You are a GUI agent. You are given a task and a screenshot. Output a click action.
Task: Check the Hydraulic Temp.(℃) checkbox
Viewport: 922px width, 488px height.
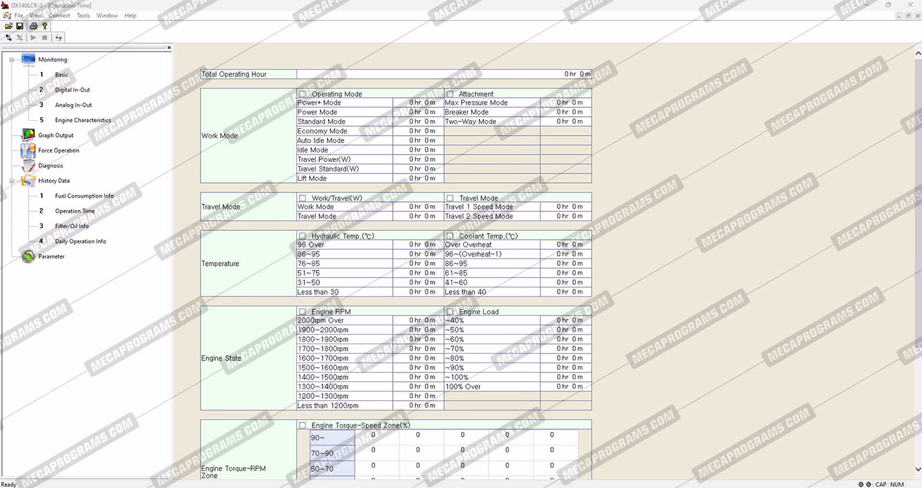[302, 236]
